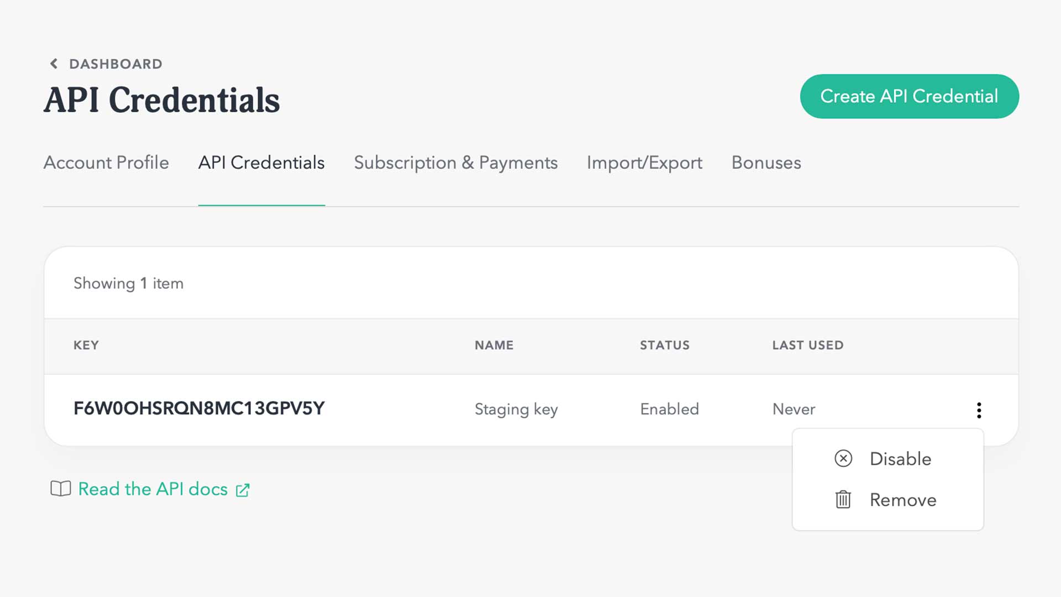Go to the Import/Export tab
1061x597 pixels.
point(644,163)
